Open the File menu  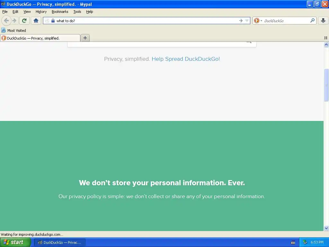click(x=5, y=12)
